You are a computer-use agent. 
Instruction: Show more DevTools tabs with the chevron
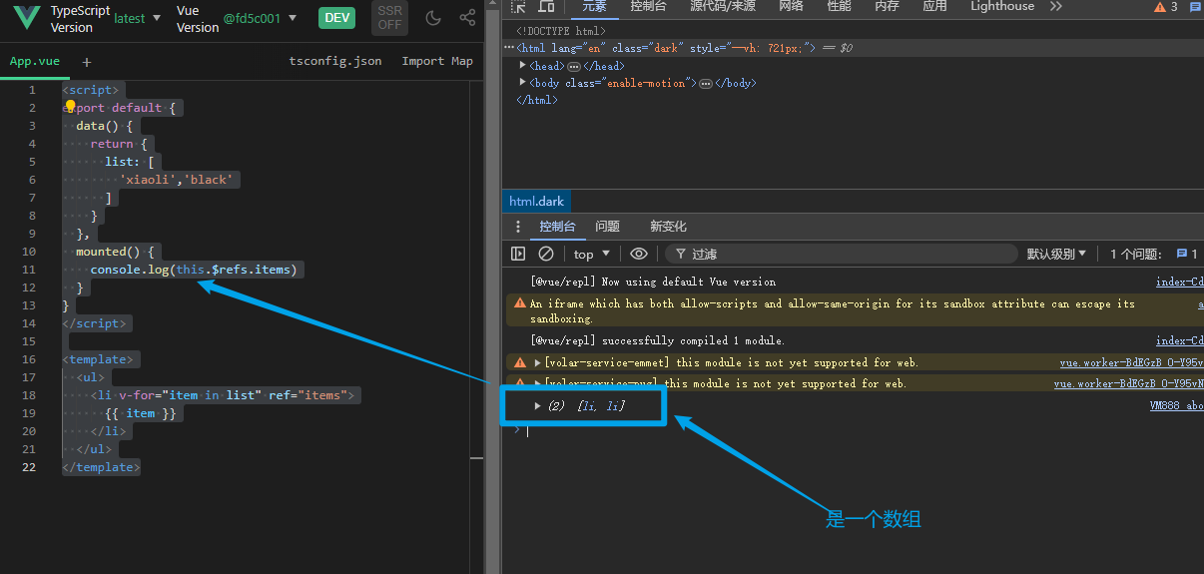1055,6
